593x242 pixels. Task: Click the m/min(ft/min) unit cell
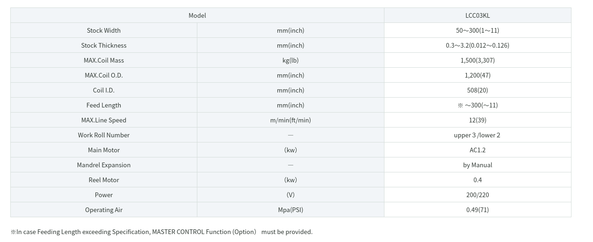coord(290,120)
